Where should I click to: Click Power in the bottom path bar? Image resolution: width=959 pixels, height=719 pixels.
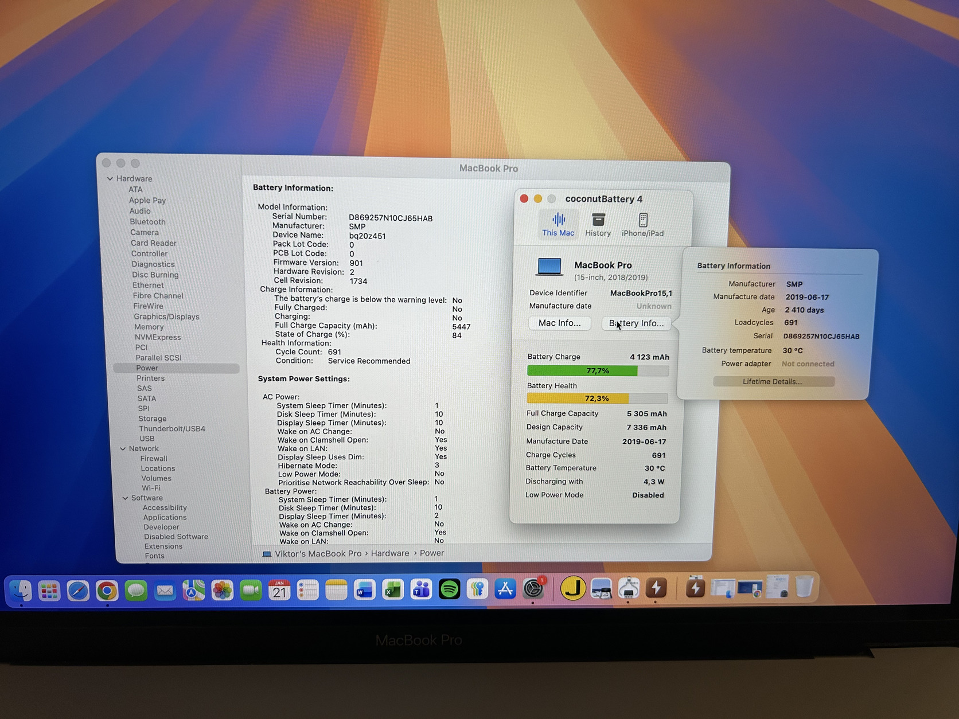coord(432,553)
